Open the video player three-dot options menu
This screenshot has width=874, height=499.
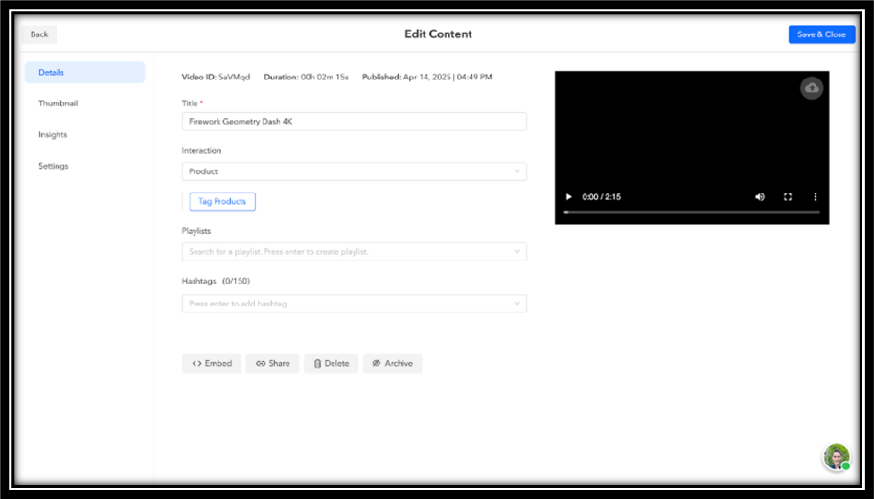point(815,197)
